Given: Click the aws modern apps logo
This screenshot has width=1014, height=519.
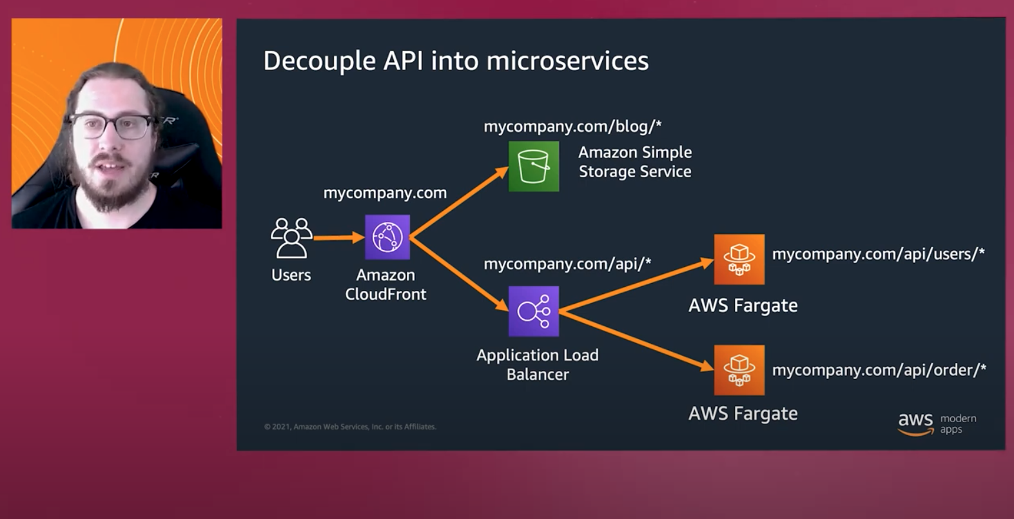Looking at the screenshot, I should coord(937,424).
